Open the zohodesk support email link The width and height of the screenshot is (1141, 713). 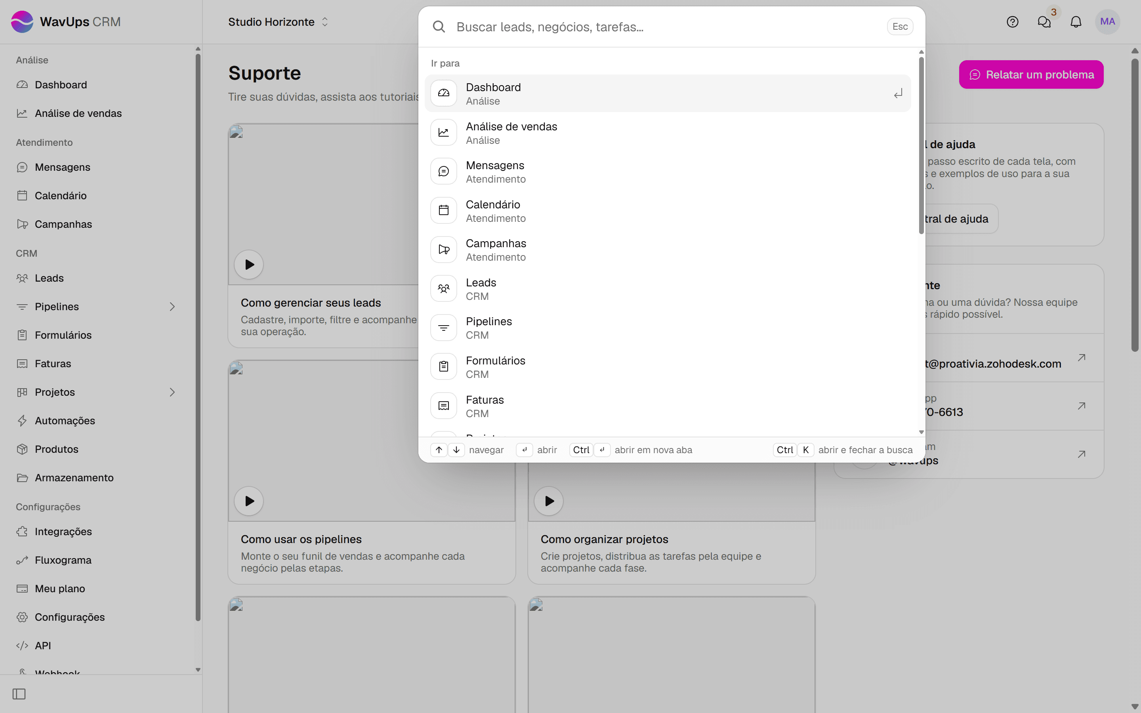pyautogui.click(x=1014, y=358)
